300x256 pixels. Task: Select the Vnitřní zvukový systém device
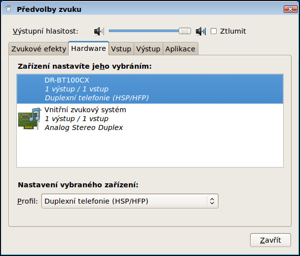pos(150,119)
